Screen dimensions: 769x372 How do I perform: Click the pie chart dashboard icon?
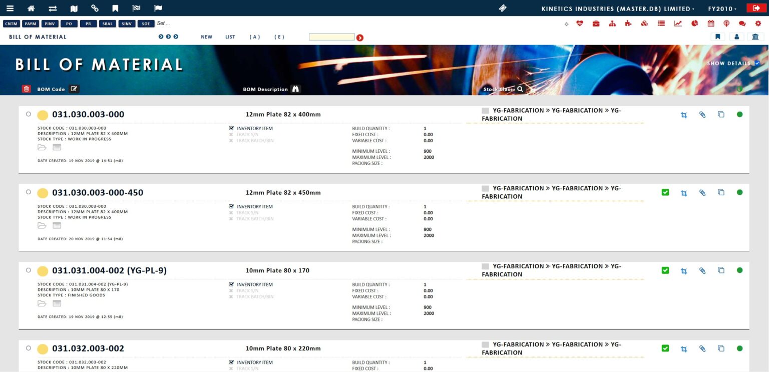695,23
